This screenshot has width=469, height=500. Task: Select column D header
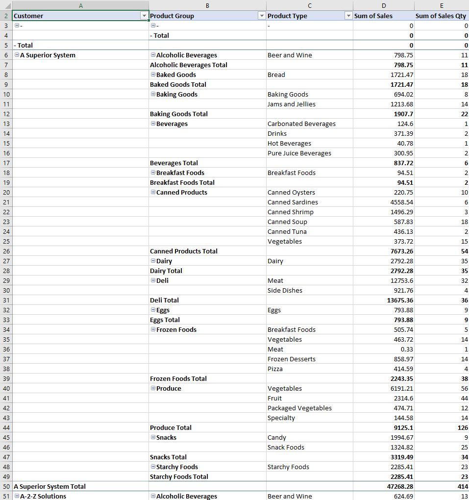point(383,5)
